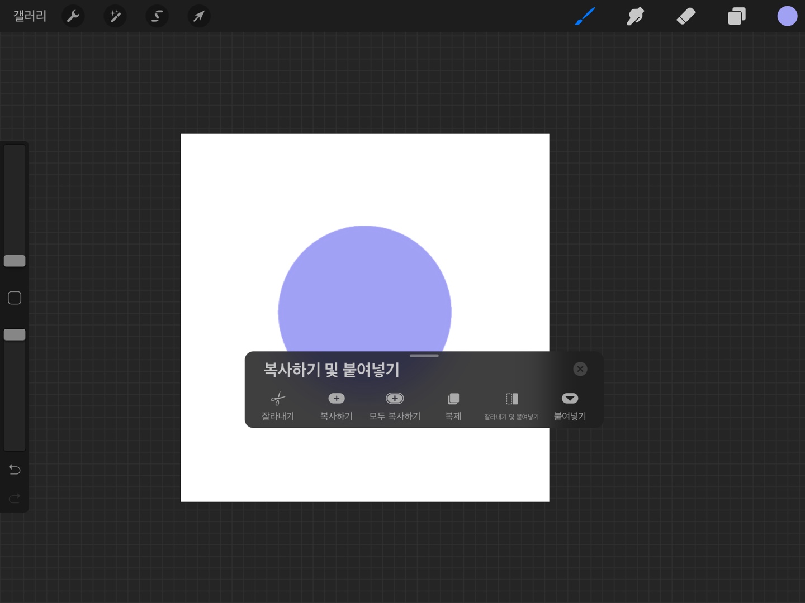805x603 pixels.
Task: Select the Eraser tool
Action: [x=686, y=16]
